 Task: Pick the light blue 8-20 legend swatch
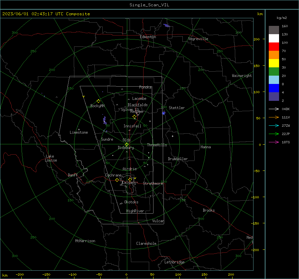point(274,80)
